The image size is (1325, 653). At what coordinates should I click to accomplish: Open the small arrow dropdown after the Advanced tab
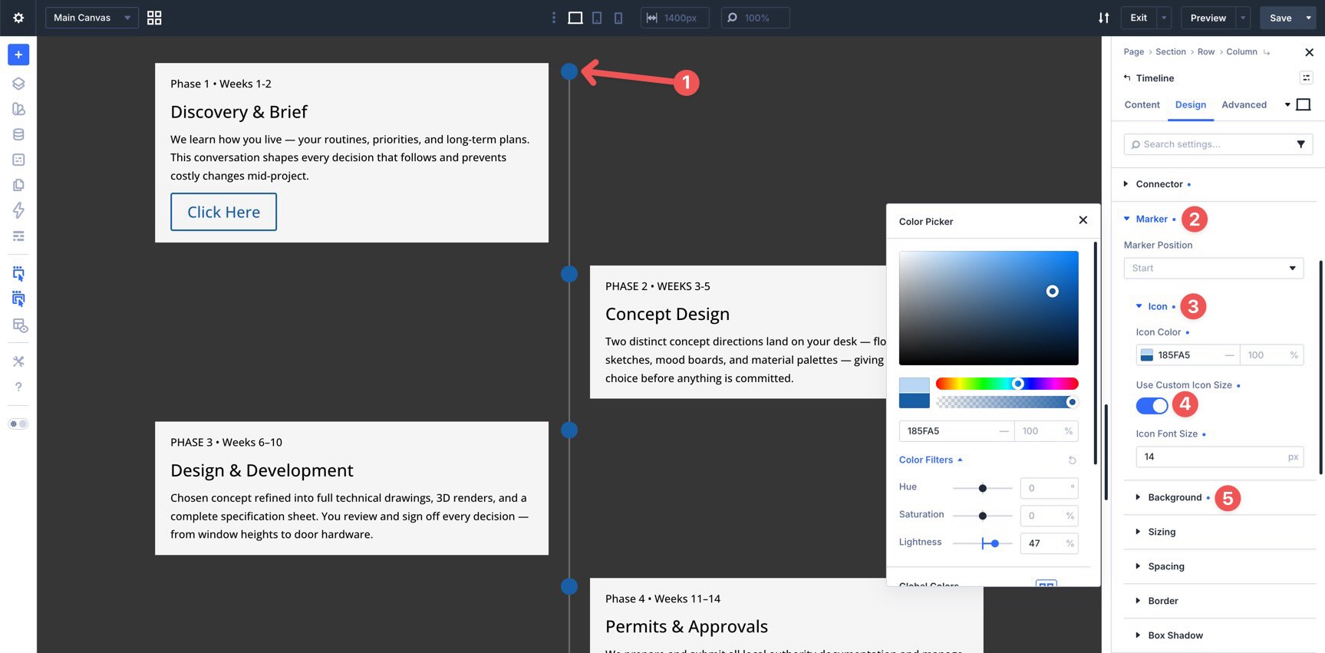(x=1287, y=104)
